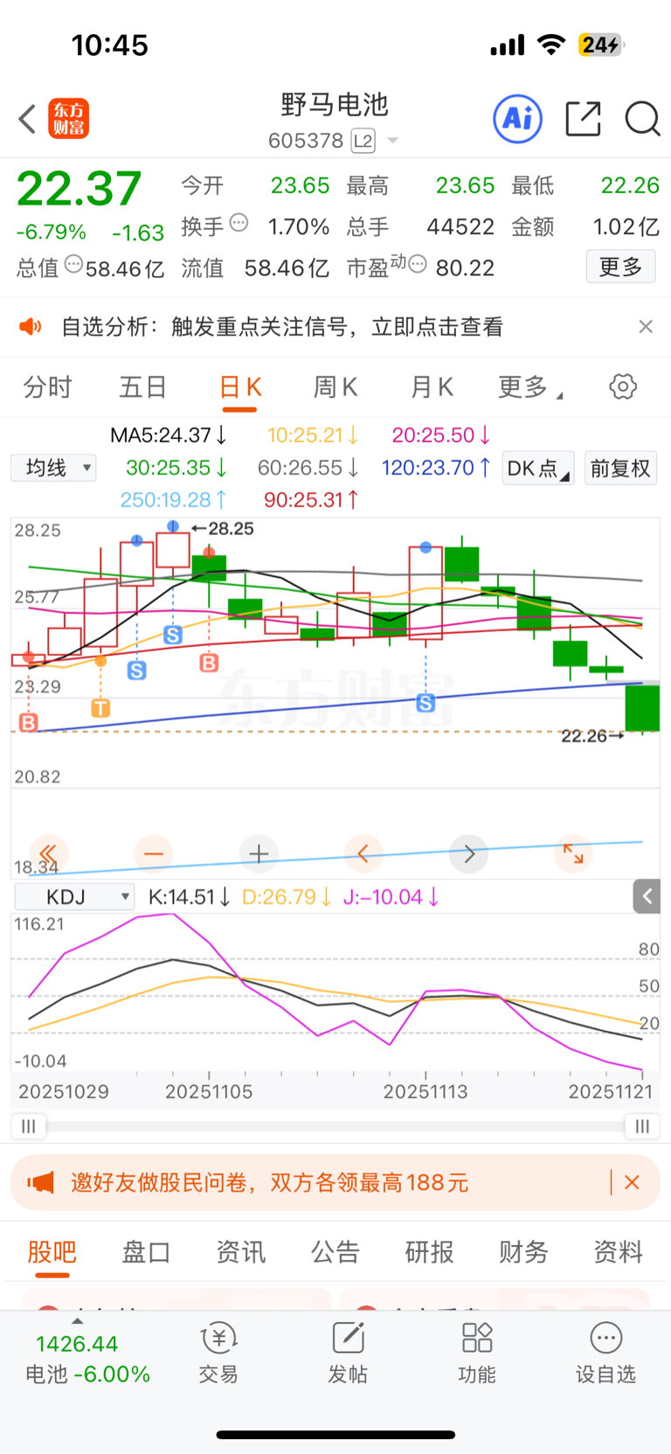Open the 功能 functions icon
This screenshot has height=1454, width=671.
[x=477, y=1353]
